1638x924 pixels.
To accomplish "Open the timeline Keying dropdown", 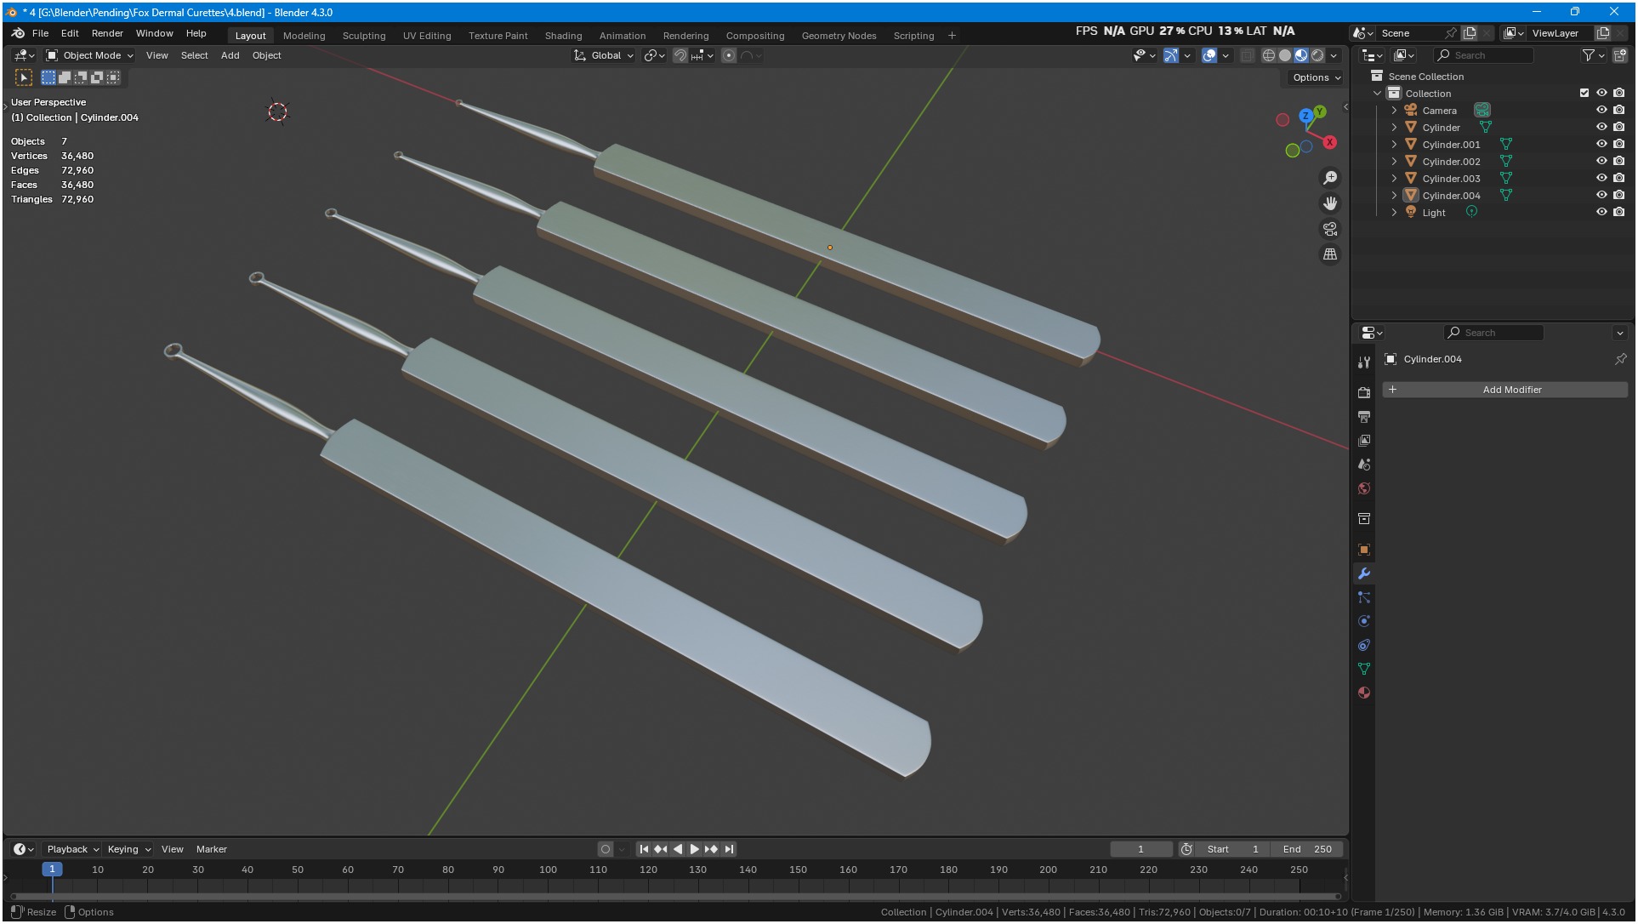I will pyautogui.click(x=129, y=849).
